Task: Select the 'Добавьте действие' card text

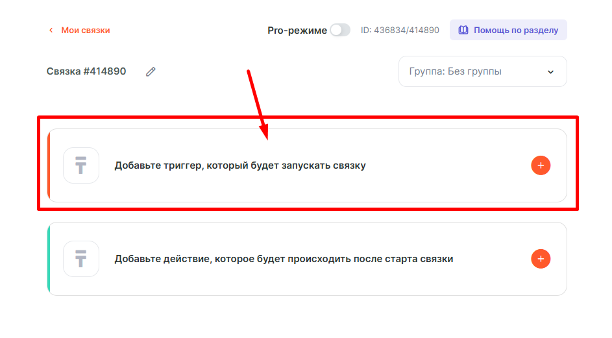Action: click(x=284, y=259)
